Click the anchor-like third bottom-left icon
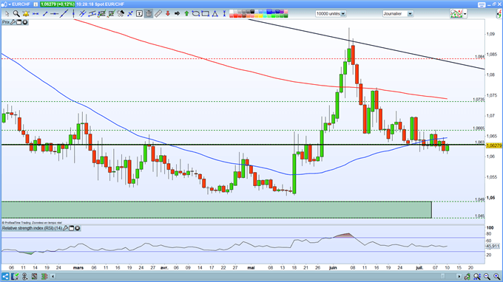This screenshot has width=503, height=282. coord(24,276)
